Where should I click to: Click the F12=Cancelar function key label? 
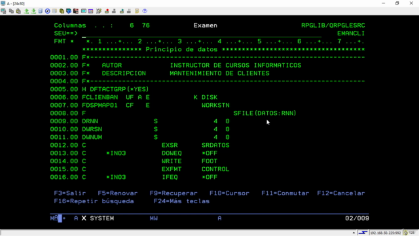tap(341, 193)
